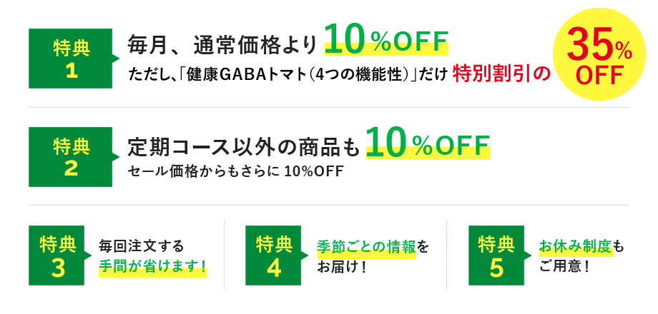Click the お届け! text

[342, 268]
